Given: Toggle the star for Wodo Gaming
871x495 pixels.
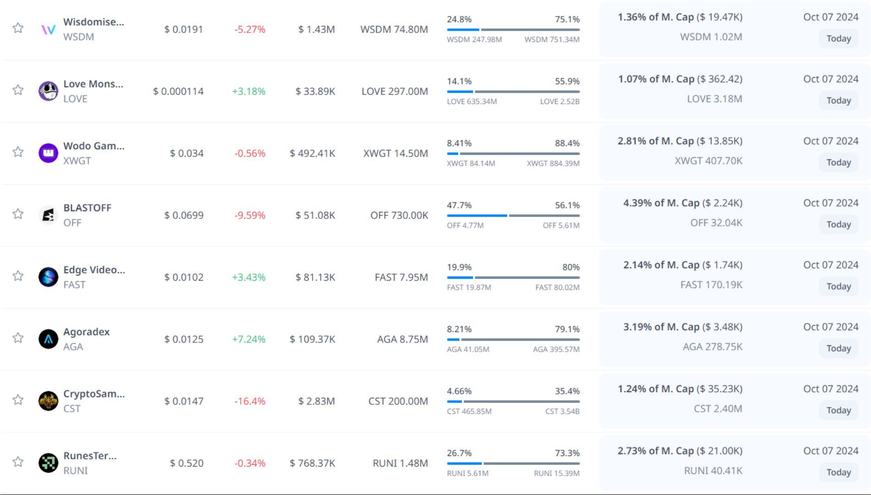Looking at the screenshot, I should (x=18, y=152).
